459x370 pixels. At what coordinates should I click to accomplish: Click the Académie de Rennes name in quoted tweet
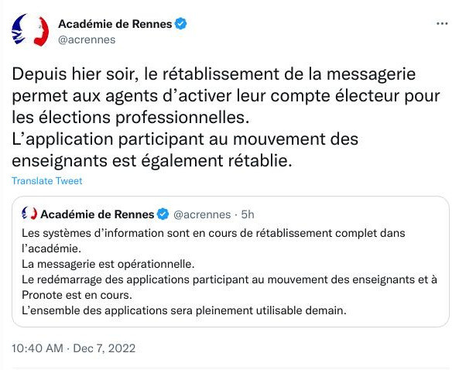click(x=98, y=214)
